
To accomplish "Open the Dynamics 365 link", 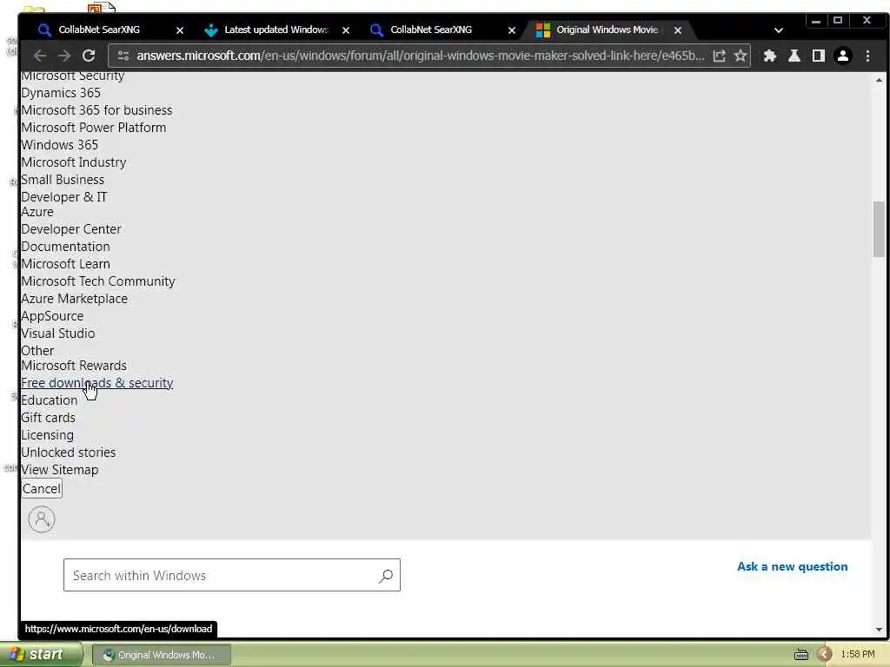I will 61,92.
